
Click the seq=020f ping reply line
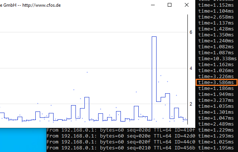click(140, 142)
